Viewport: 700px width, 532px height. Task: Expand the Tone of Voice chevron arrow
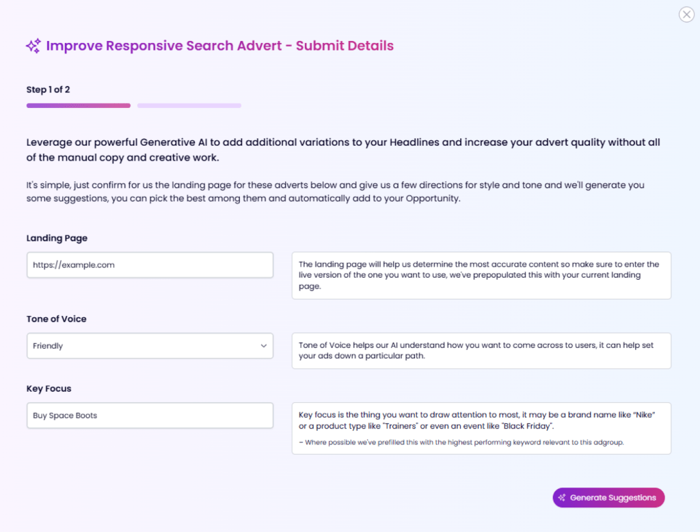[263, 346]
